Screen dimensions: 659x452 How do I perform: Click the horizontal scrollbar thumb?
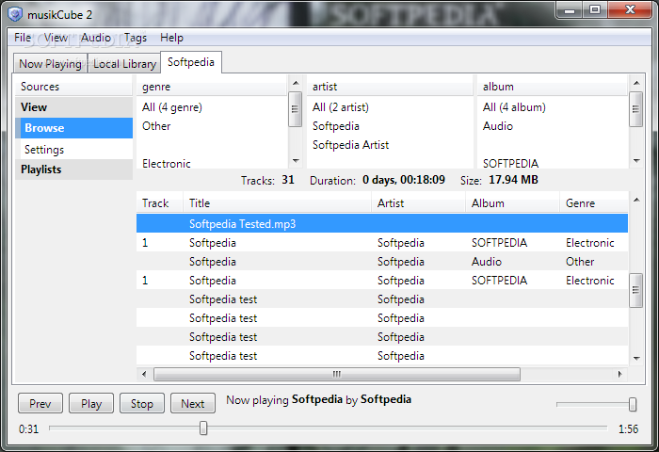337,374
